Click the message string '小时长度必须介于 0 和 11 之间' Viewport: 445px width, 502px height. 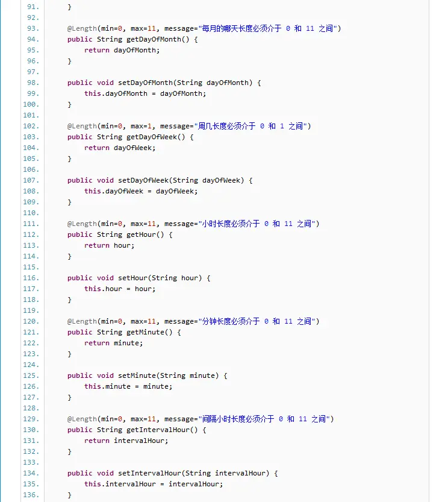pos(257,224)
